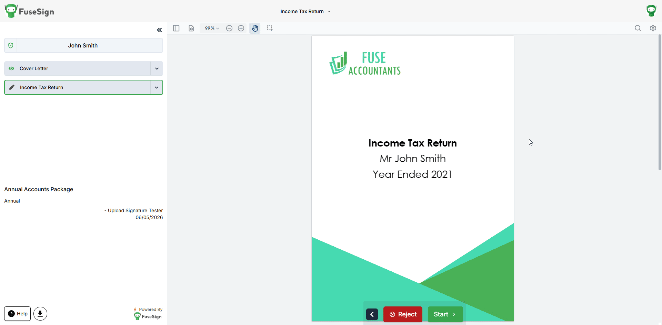Click the pencil icon on Income Tax Return
The height and width of the screenshot is (325, 662).
click(12, 87)
